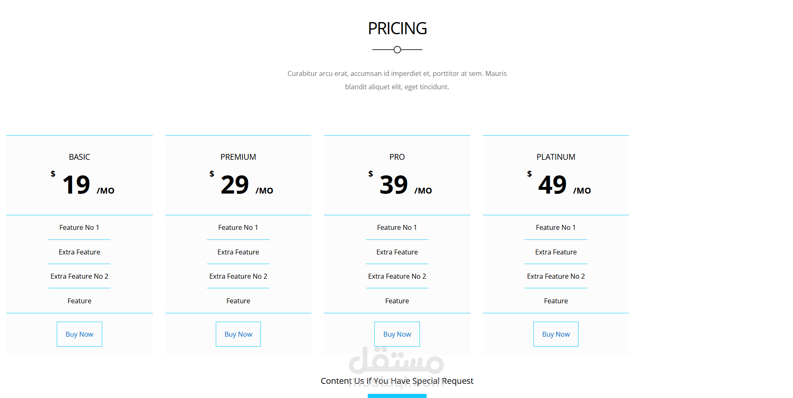
Task: Select the PLATINUM plan title
Action: tap(556, 157)
